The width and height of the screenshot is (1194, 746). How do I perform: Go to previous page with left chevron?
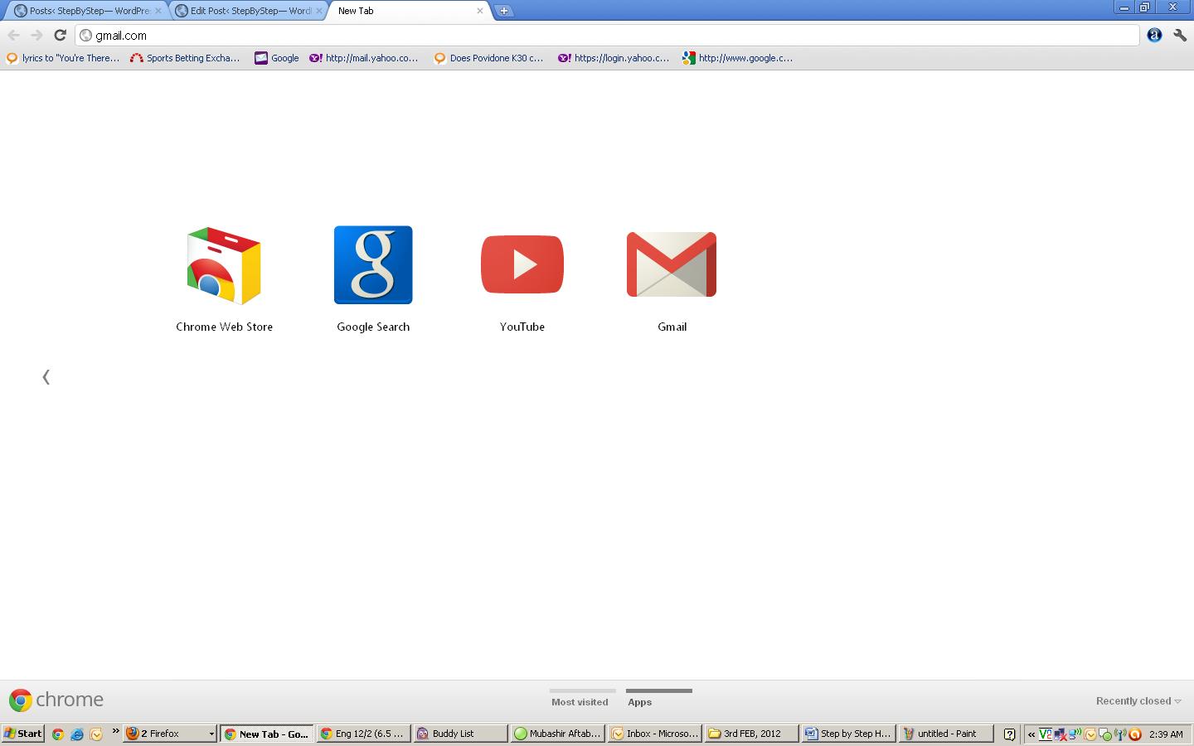46,377
